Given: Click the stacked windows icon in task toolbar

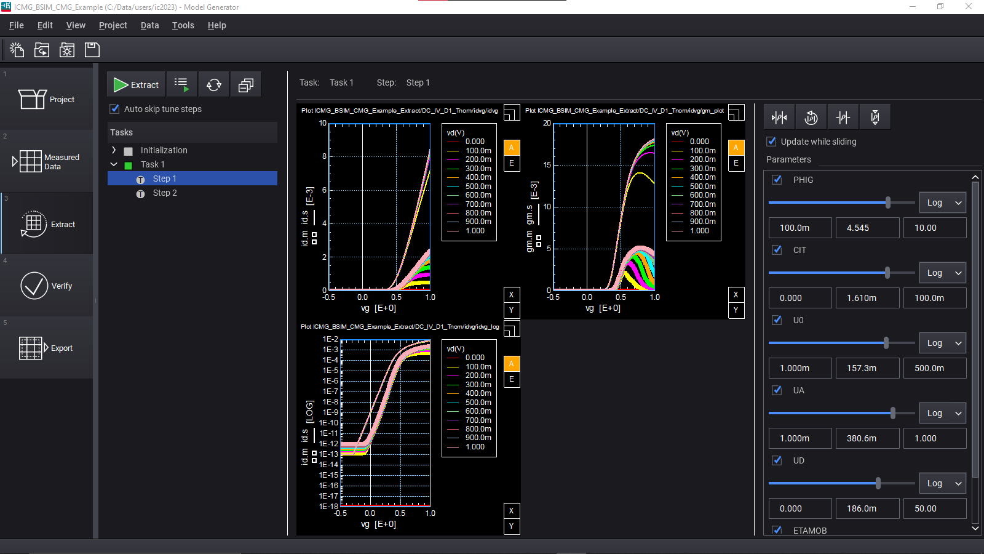Looking at the screenshot, I should pyautogui.click(x=246, y=85).
